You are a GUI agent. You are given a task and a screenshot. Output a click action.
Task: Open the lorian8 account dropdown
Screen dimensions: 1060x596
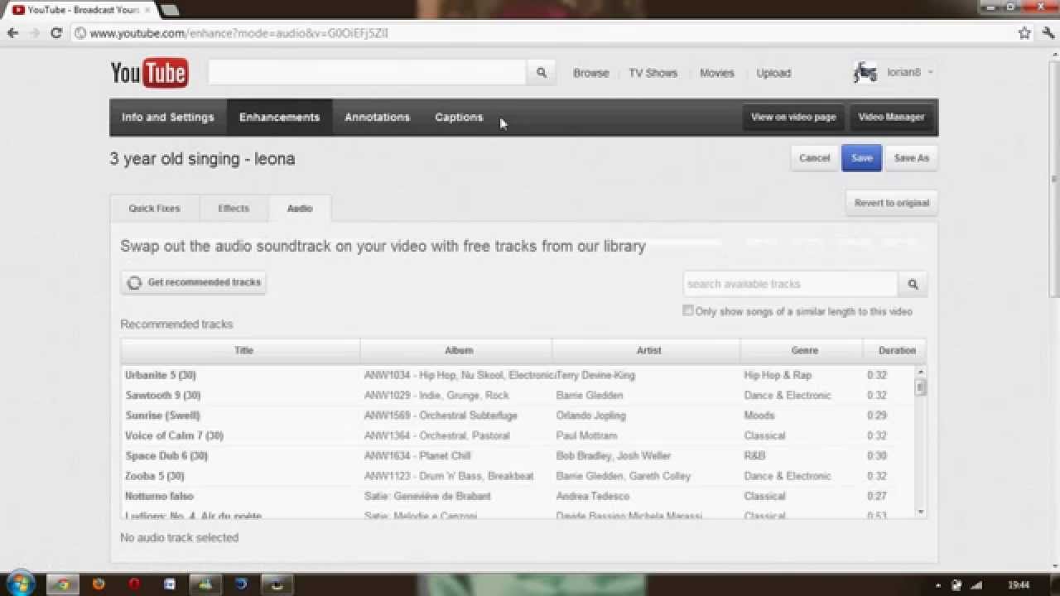click(910, 73)
